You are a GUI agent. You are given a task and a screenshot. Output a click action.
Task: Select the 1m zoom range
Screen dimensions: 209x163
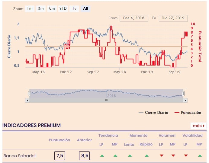click(30, 9)
